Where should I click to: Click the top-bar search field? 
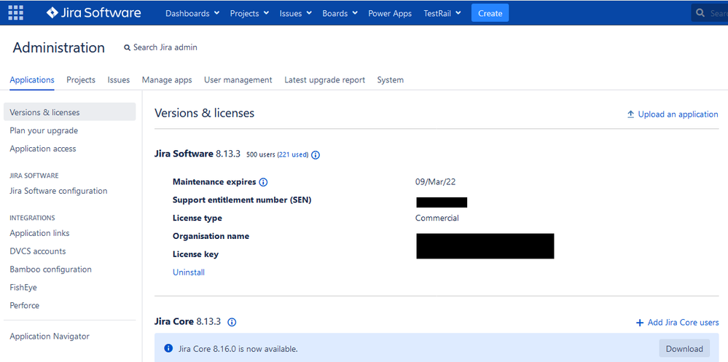point(710,13)
